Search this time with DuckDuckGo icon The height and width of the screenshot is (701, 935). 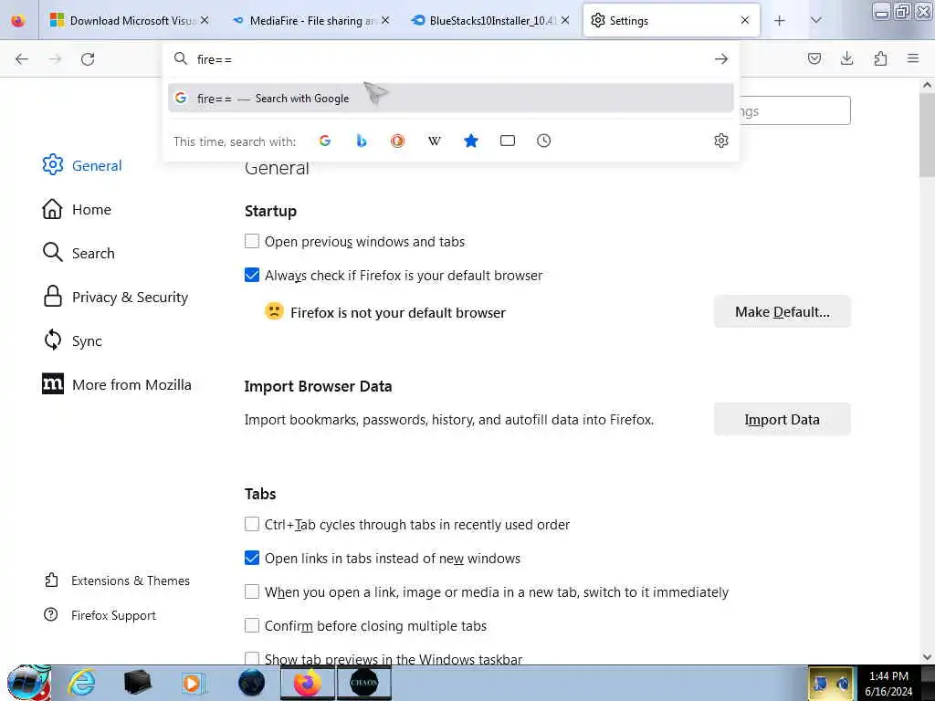pos(398,141)
